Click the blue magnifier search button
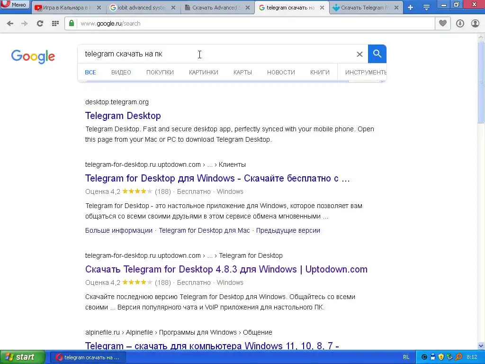 (x=377, y=54)
